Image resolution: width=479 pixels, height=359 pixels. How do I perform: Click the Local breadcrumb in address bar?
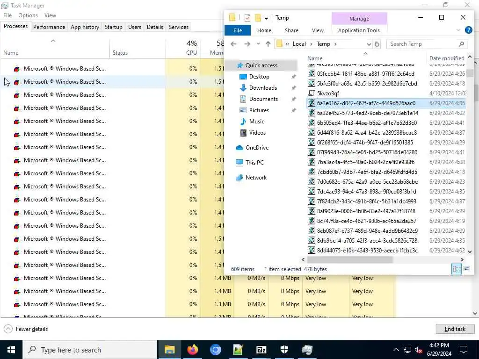[299, 44]
